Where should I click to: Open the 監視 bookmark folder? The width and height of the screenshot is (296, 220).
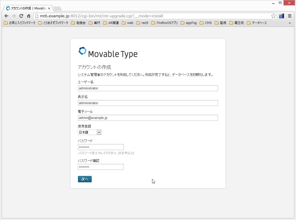click(221, 23)
